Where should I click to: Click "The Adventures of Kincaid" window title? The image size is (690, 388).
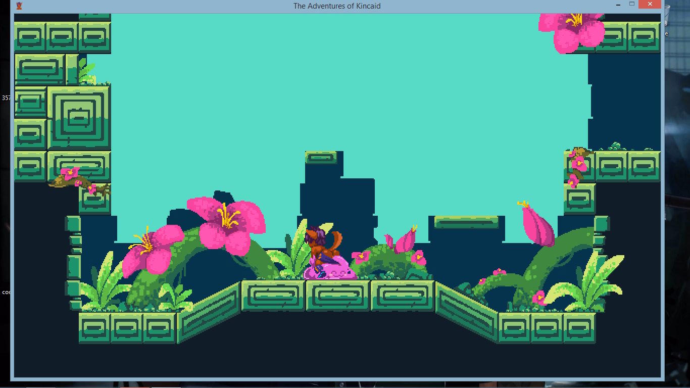[337, 6]
